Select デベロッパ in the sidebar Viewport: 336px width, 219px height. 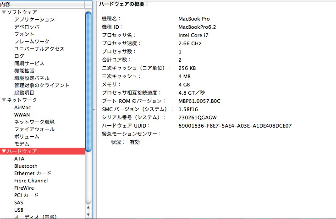pos(27,27)
